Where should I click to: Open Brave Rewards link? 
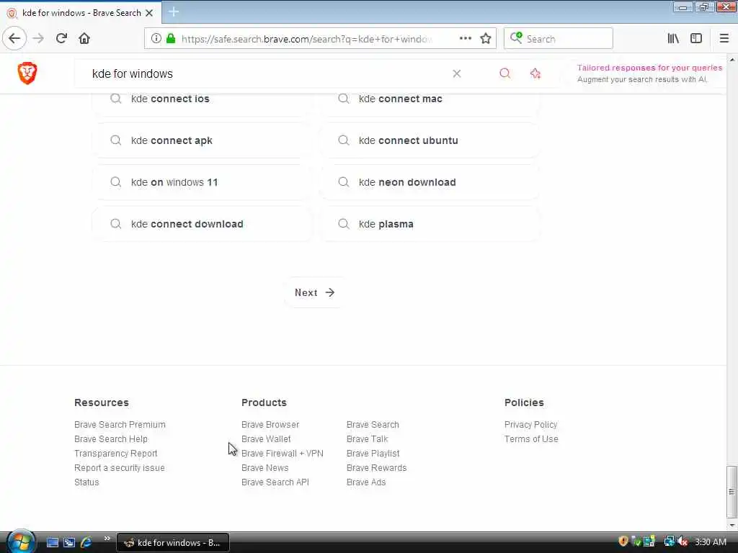376,468
